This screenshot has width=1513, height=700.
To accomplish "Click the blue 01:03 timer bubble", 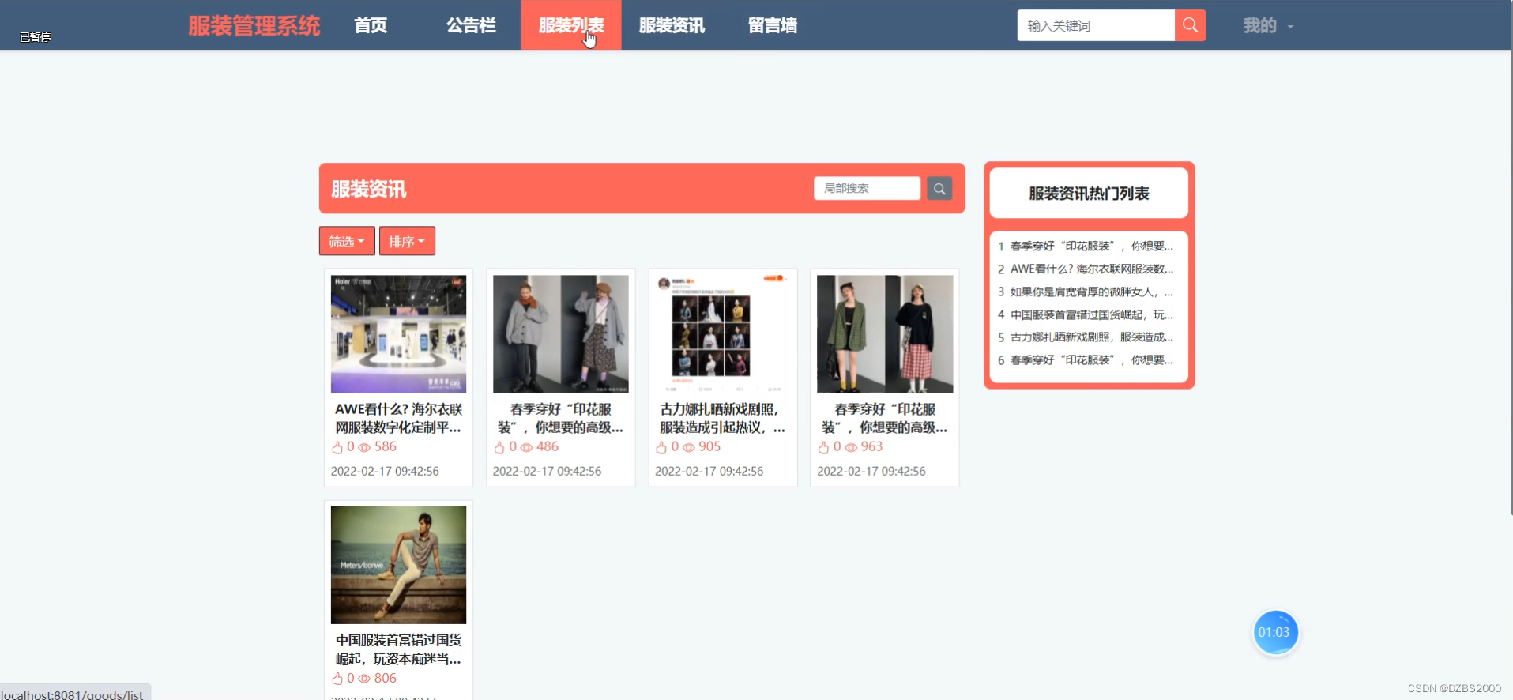I will point(1274,632).
